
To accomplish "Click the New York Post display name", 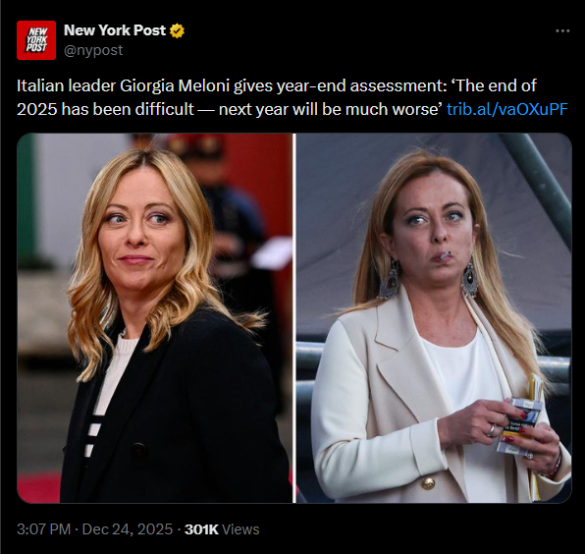I will pos(115,30).
